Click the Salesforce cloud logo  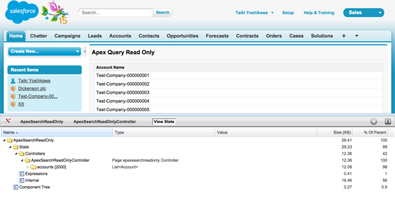coord(22,12)
